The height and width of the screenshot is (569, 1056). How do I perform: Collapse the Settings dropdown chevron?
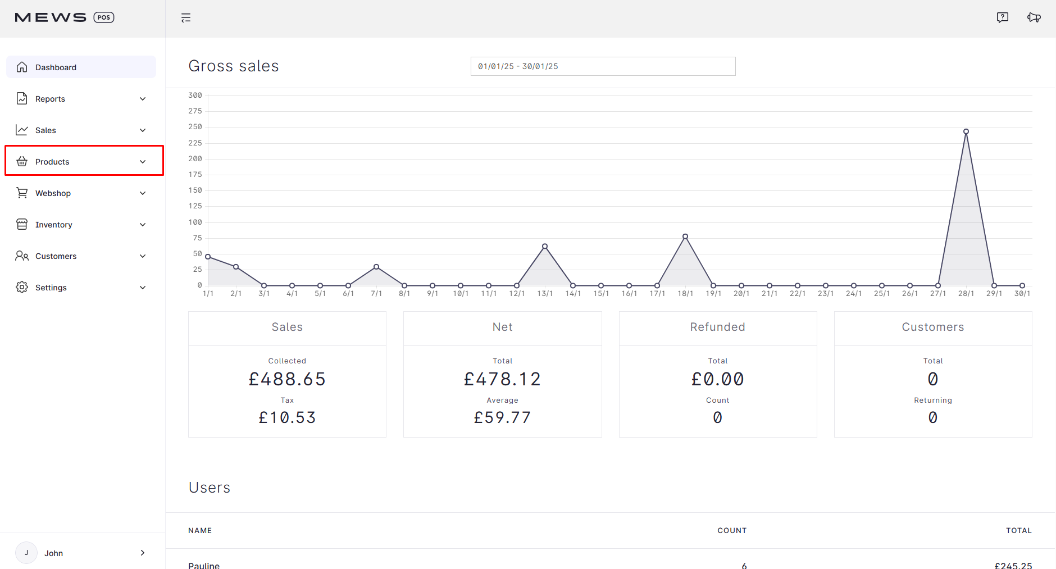143,287
